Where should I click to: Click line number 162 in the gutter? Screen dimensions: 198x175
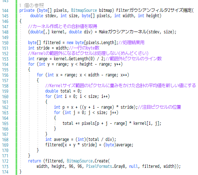coord(5,108)
